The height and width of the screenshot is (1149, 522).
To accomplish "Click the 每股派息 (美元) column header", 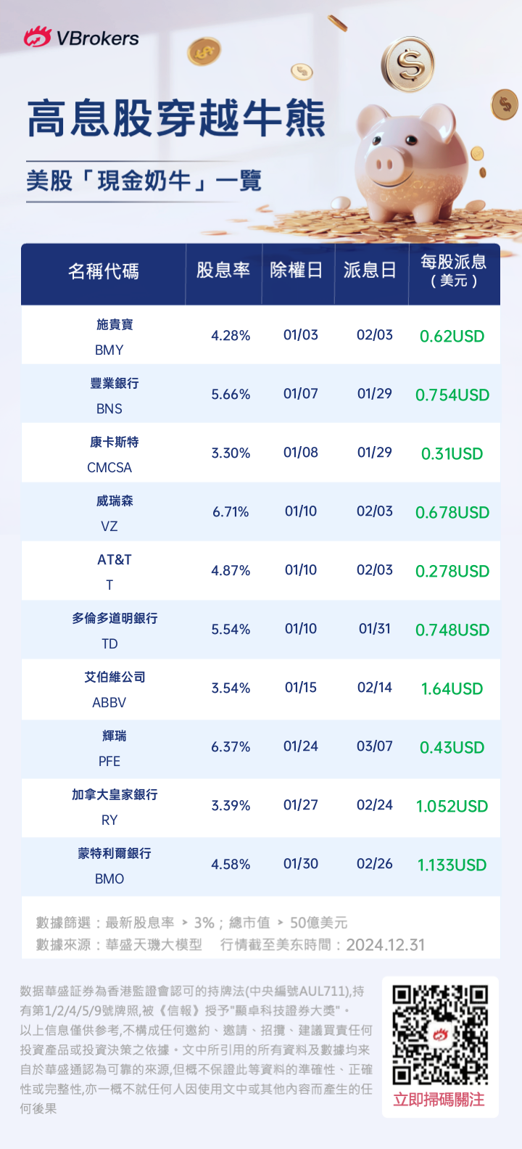I will (x=453, y=271).
